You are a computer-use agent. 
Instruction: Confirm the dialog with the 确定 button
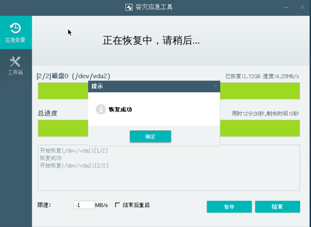point(150,137)
